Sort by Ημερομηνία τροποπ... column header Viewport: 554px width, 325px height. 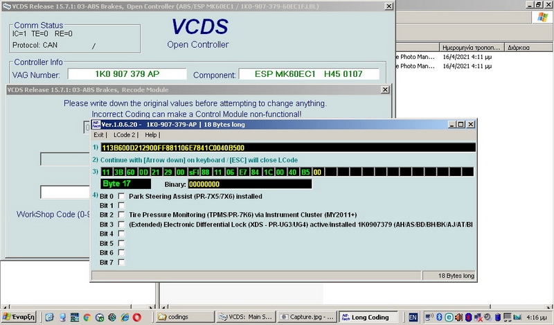[x=472, y=47]
